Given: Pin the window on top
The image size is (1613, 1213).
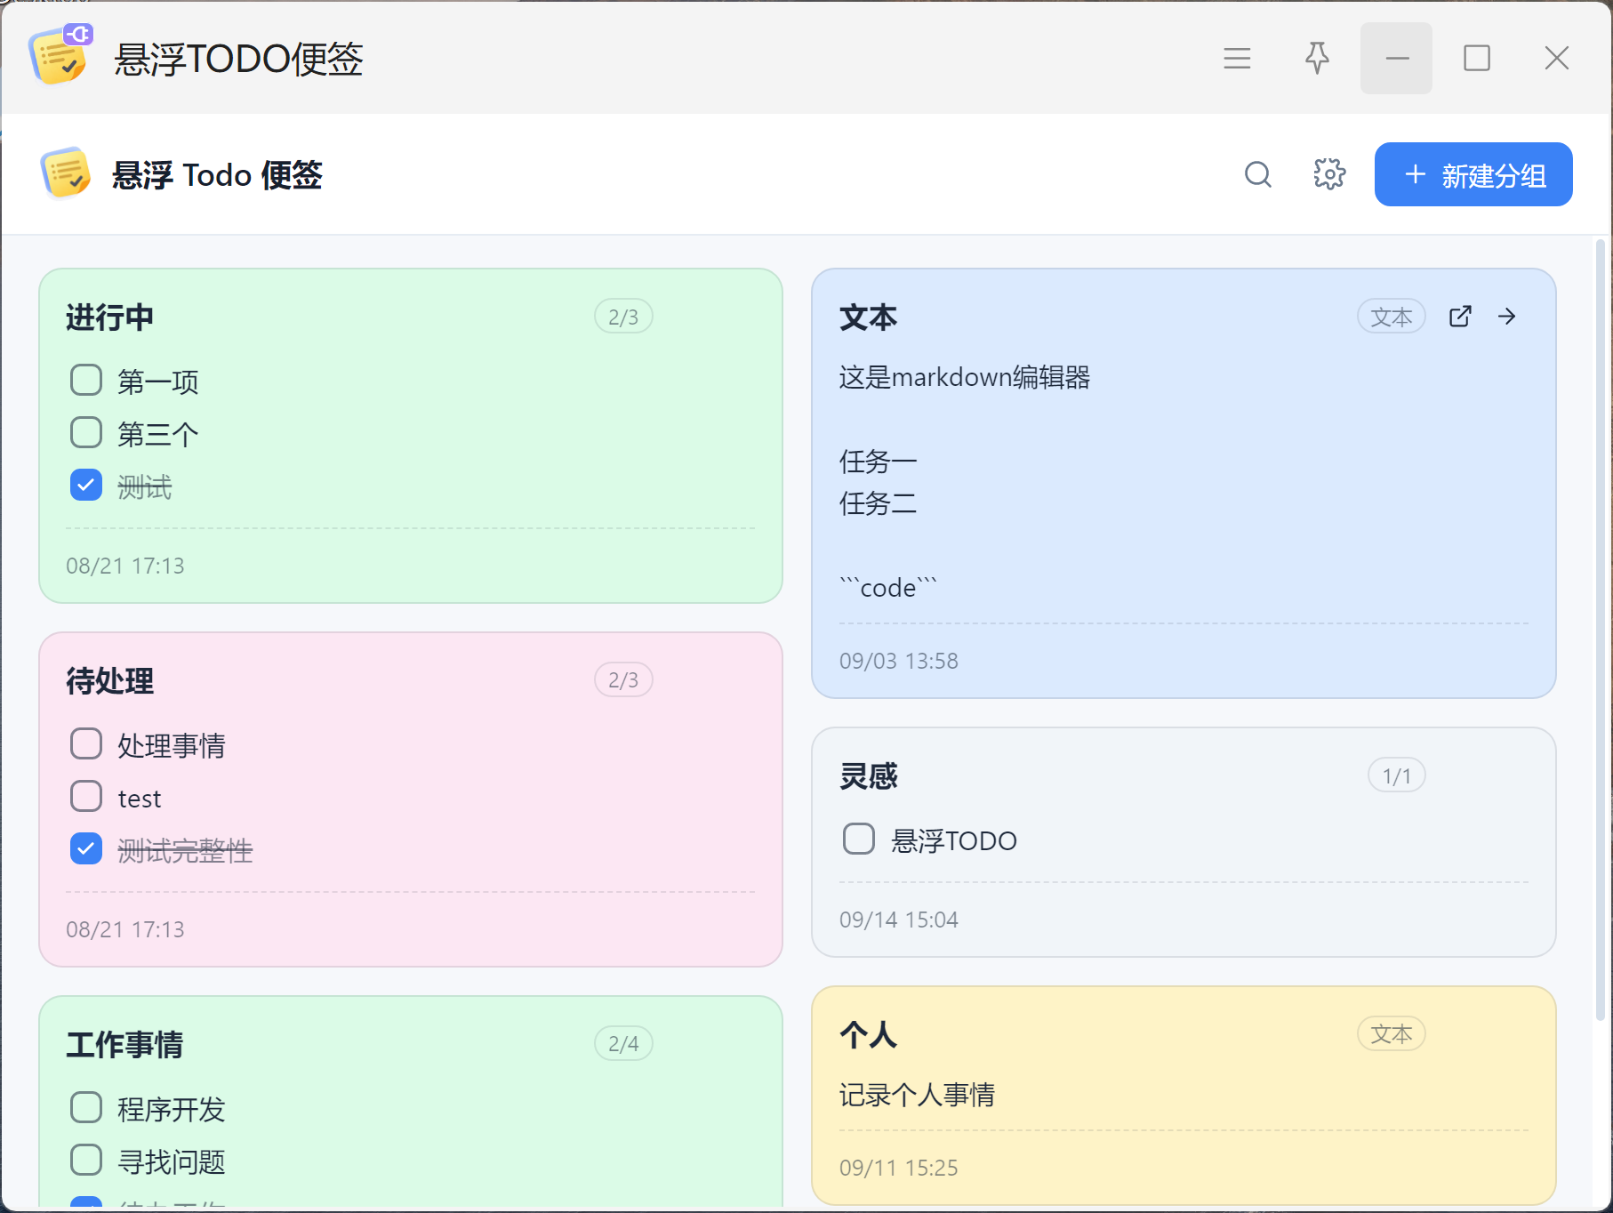Looking at the screenshot, I should pyautogui.click(x=1317, y=59).
